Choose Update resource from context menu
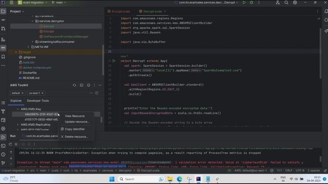The image size is (328, 184). (x=77, y=122)
